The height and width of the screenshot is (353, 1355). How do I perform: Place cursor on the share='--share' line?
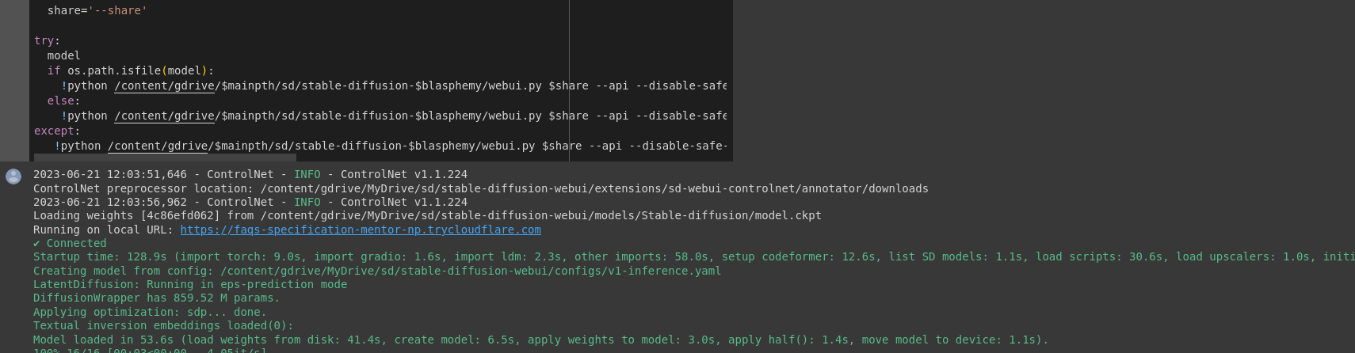[97, 11]
